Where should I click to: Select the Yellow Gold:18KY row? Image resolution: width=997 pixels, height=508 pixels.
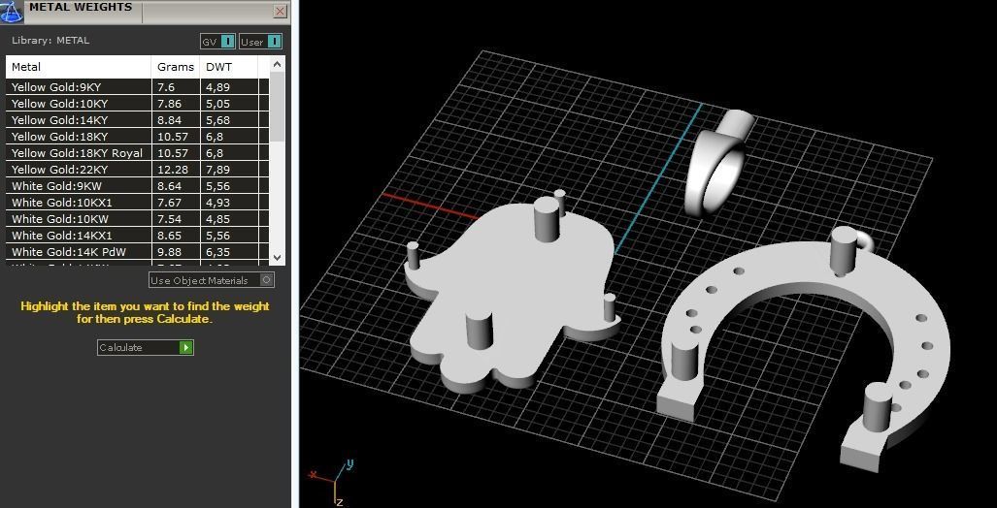tap(137, 137)
